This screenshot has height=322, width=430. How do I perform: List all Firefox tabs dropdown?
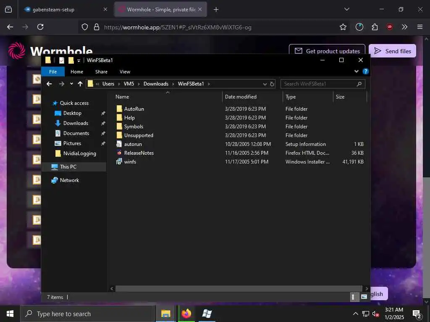pos(346,9)
